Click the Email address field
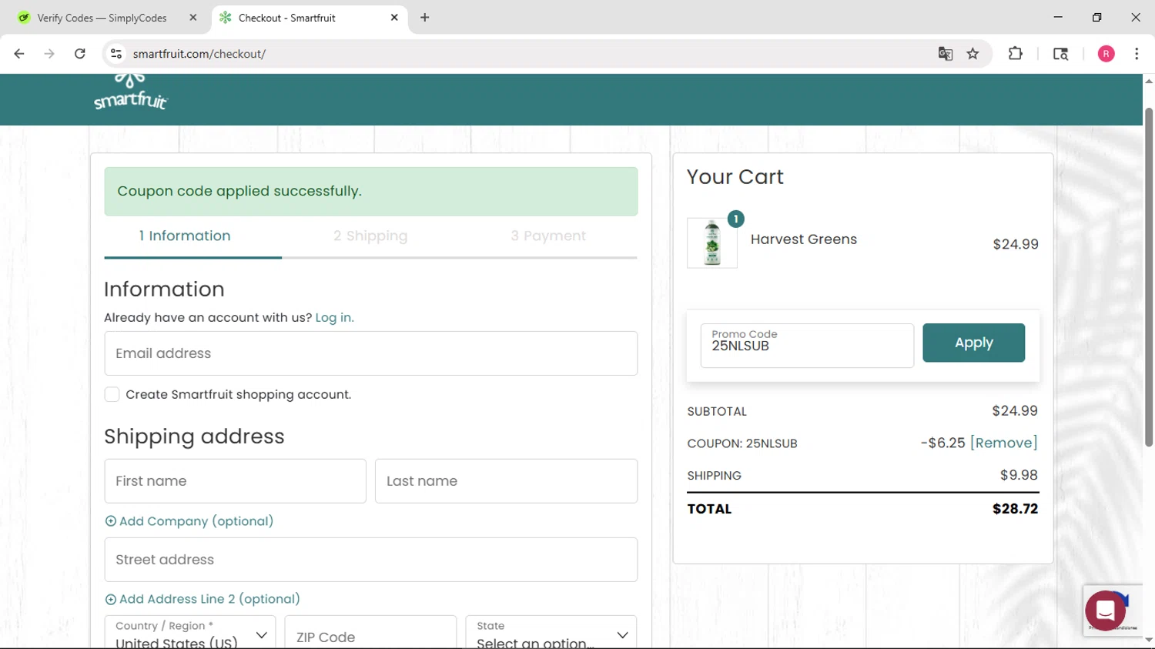The height and width of the screenshot is (649, 1155). pyautogui.click(x=370, y=353)
